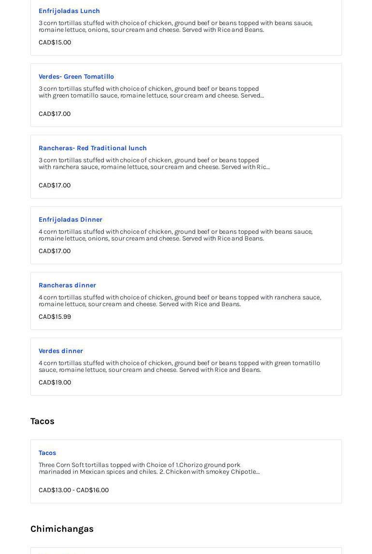Click the Enfrijoladas Dinner description text
372x554 pixels.
pos(175,235)
